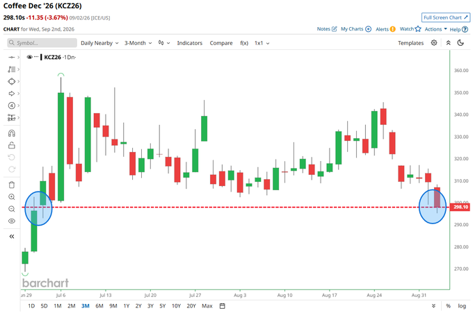
Task: Select the arrow marker tool
Action: 11,94
